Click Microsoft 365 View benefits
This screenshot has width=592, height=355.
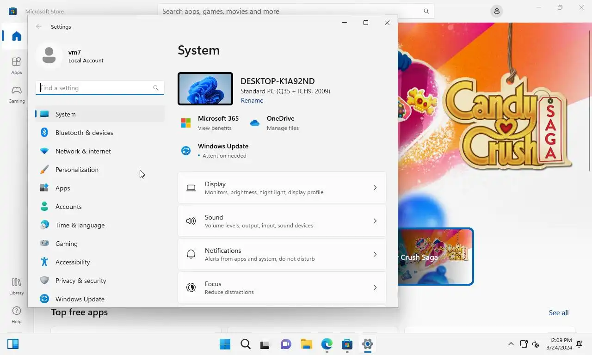[215, 128]
